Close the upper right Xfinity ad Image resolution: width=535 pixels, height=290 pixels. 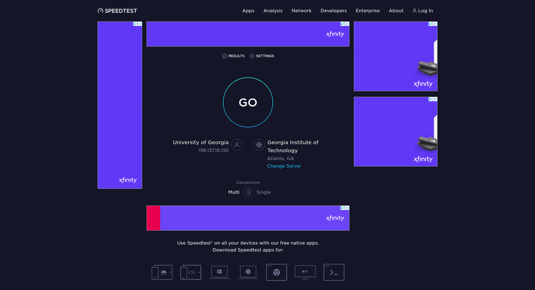435,24
